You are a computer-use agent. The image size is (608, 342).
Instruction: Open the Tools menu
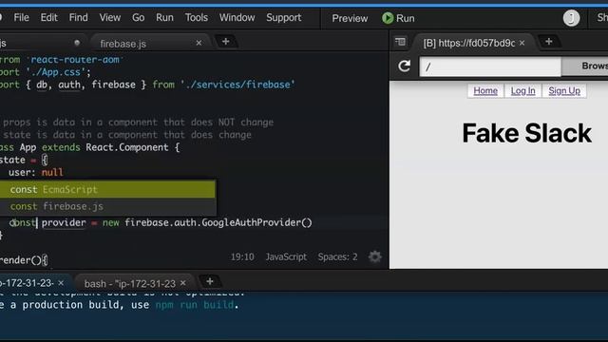pyautogui.click(x=197, y=18)
